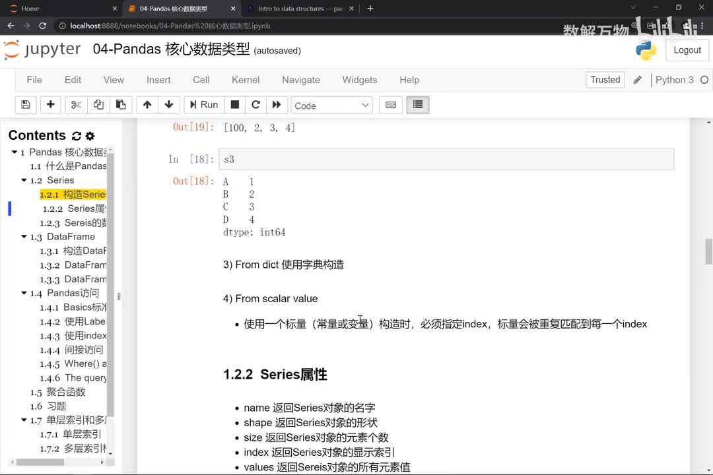Viewport: 713px width, 475px height.
Task: Restart the kernel icon
Action: coord(255,105)
